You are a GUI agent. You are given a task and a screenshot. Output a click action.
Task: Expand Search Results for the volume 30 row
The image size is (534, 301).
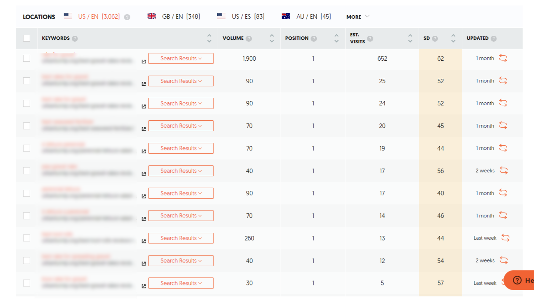pos(181,283)
